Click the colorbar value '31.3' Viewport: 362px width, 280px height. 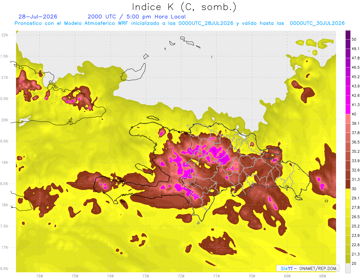pyautogui.click(x=356, y=180)
